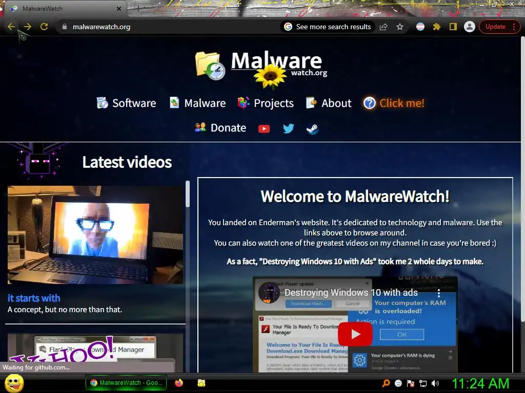Open the About menu link
The height and width of the screenshot is (393, 525).
click(336, 103)
